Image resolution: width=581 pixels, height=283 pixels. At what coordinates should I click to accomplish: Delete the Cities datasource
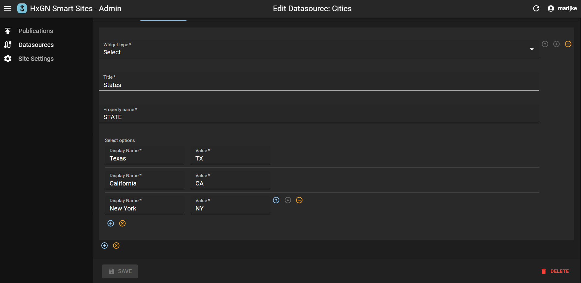(x=556, y=271)
